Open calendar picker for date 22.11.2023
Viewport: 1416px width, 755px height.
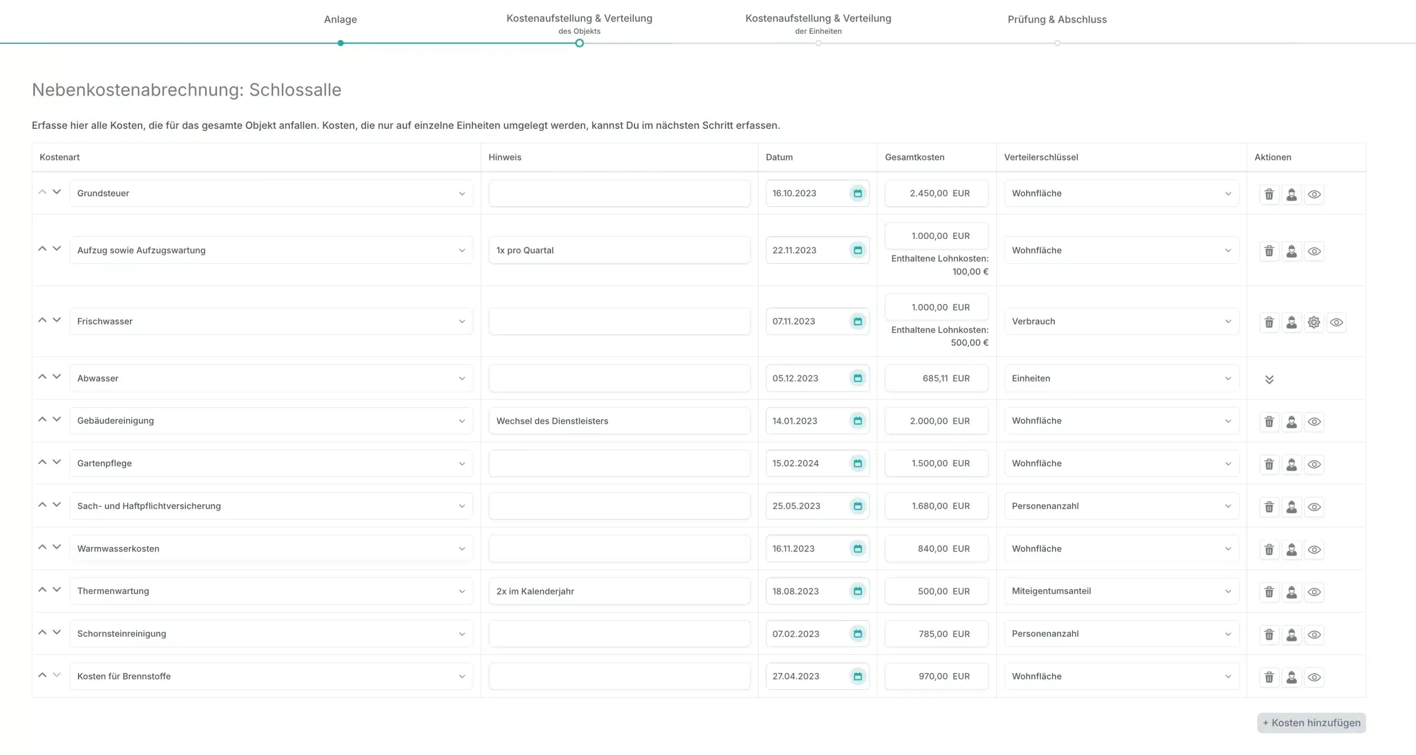click(x=858, y=250)
